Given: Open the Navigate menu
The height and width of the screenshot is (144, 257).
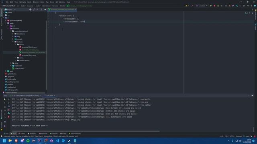Looking at the screenshot, I should point(22,2).
